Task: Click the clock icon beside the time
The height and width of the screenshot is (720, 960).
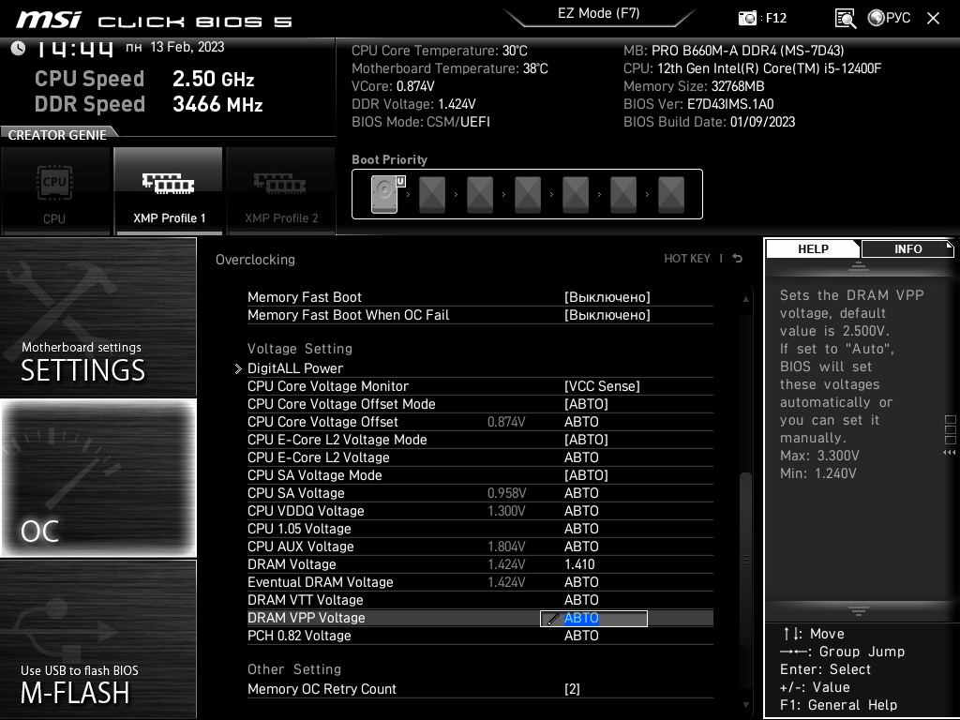Action: tap(18, 48)
